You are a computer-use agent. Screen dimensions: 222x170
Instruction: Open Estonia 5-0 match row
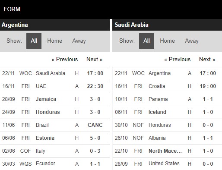[55, 138]
